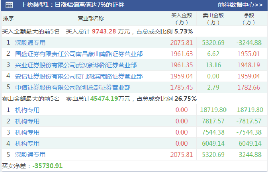
Task: Click the 卖出金额最大的前5名 section label
Action: pyautogui.click(x=31, y=99)
